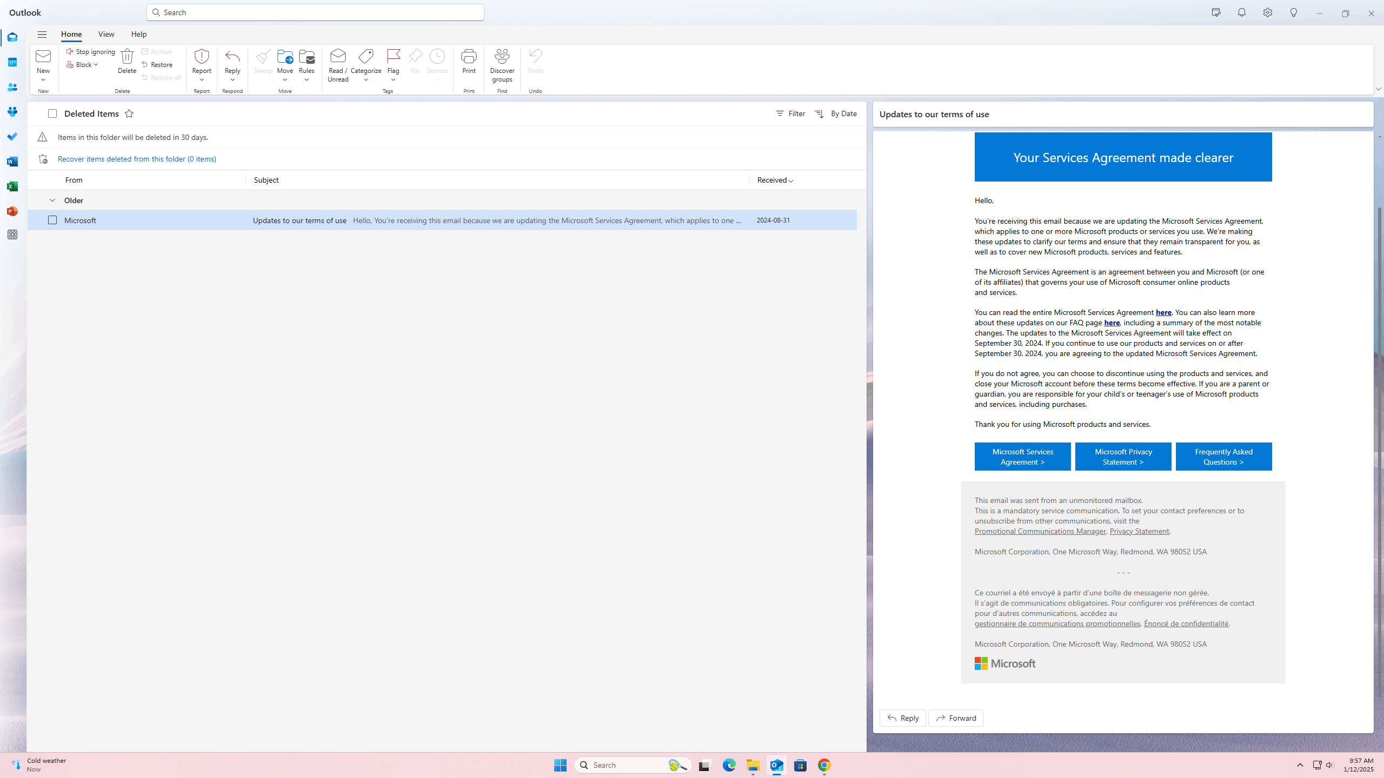
Task: Collapse the Older group
Action: coord(52,200)
